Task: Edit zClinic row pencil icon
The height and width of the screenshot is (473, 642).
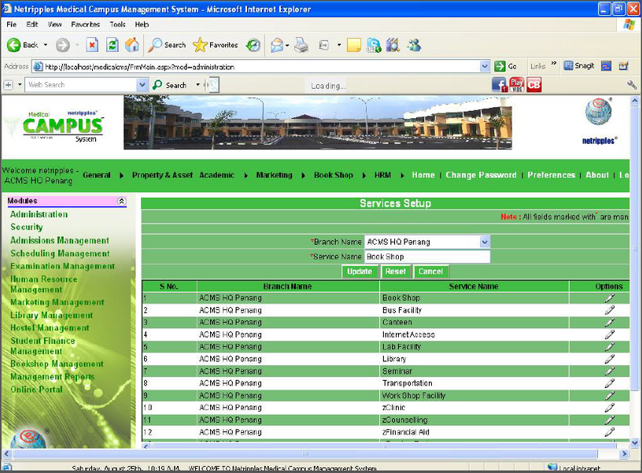Action: point(609,408)
